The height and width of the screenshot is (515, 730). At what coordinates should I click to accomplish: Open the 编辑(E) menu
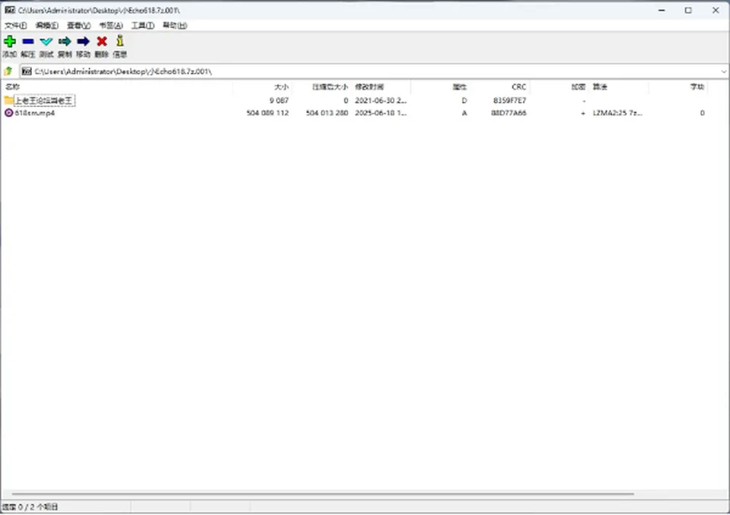coord(47,25)
